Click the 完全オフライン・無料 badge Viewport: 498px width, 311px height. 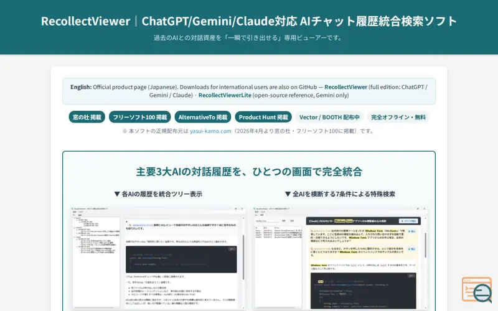398,117
